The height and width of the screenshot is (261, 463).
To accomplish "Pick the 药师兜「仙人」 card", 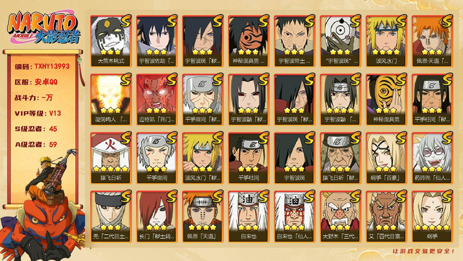I will tap(432, 158).
